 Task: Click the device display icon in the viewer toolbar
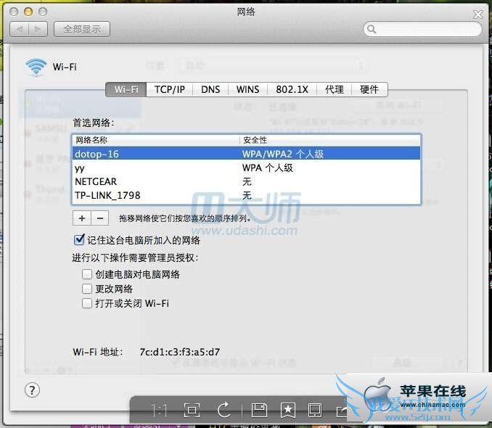point(315,410)
